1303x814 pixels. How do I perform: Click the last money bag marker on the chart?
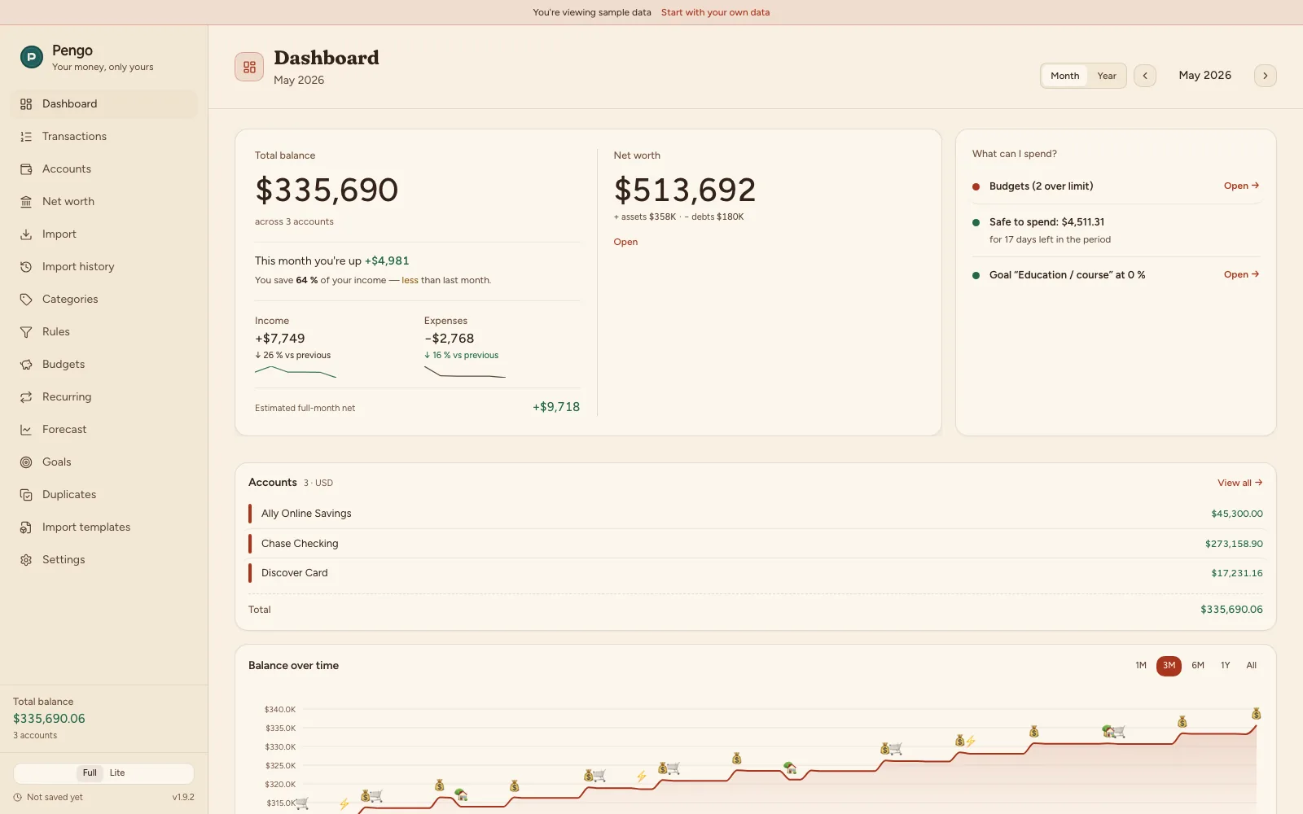(1256, 714)
